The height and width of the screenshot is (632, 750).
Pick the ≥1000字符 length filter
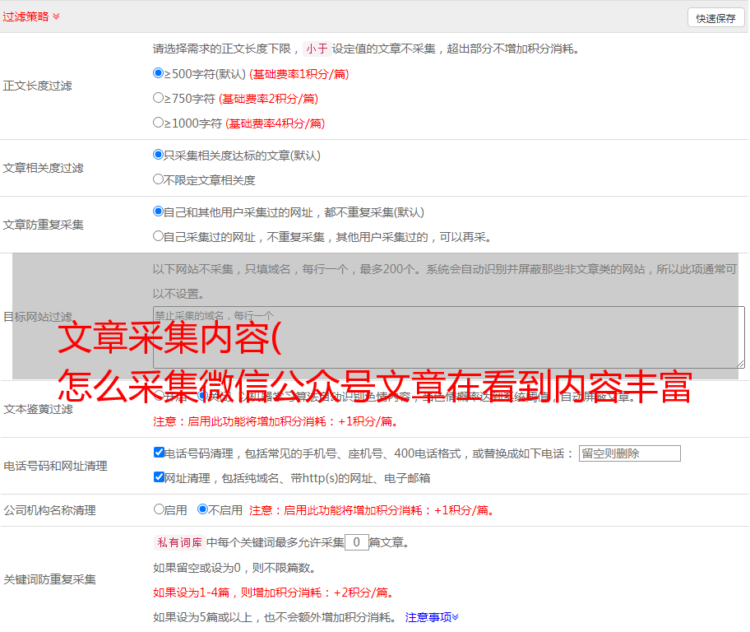tap(159, 123)
